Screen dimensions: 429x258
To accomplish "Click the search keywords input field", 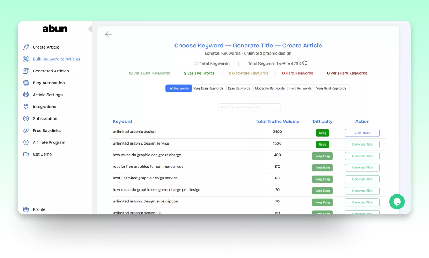I will pyautogui.click(x=249, y=107).
